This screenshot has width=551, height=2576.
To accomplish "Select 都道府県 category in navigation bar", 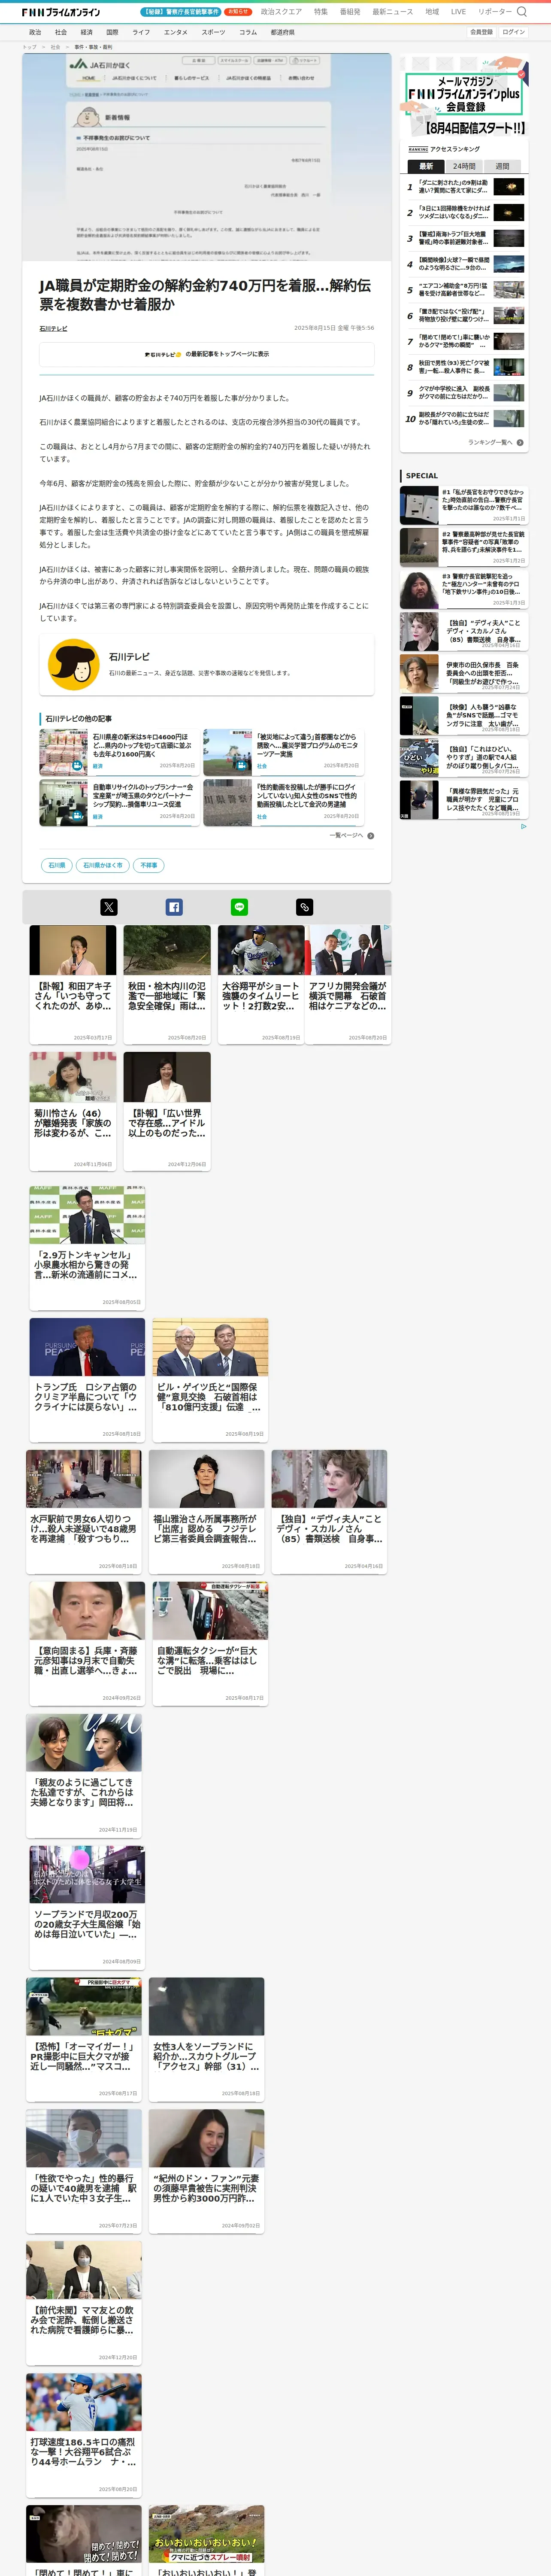I will pos(283,32).
